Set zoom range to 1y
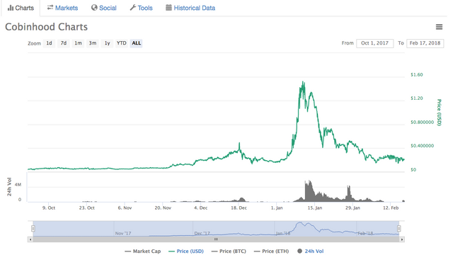Viewport: 453px width, 255px height. [x=107, y=43]
